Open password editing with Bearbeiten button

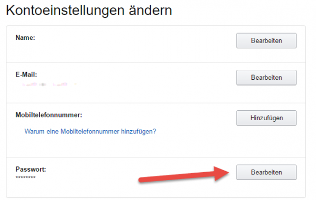266,172
